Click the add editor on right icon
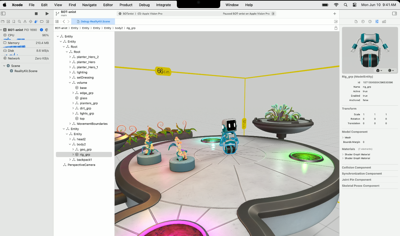This screenshot has height=236, width=400. point(336,22)
